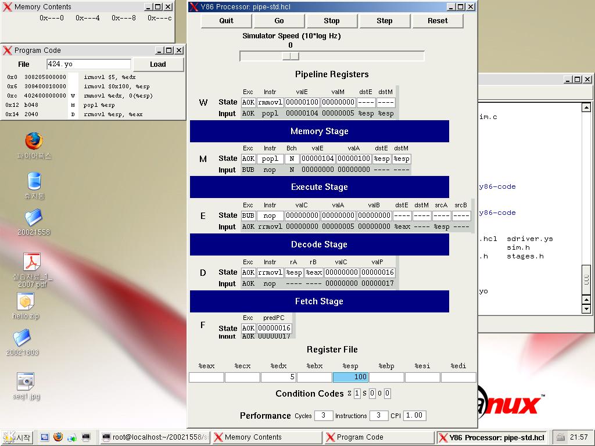Click the Simulator Speed slider handle
The width and height of the screenshot is (595, 446).
(x=291, y=56)
